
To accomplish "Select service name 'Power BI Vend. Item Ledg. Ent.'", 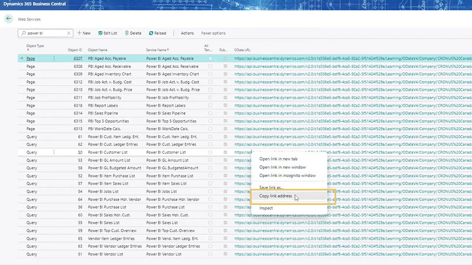I will pos(172,239).
